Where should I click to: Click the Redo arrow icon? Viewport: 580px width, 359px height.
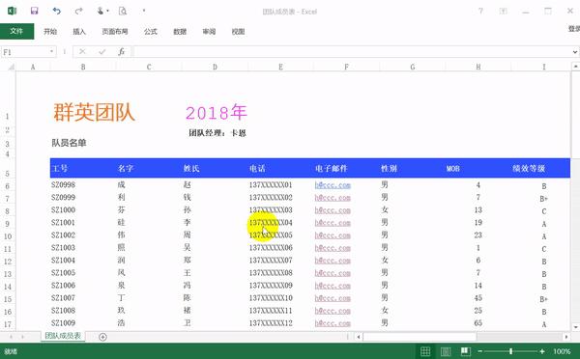point(78,11)
